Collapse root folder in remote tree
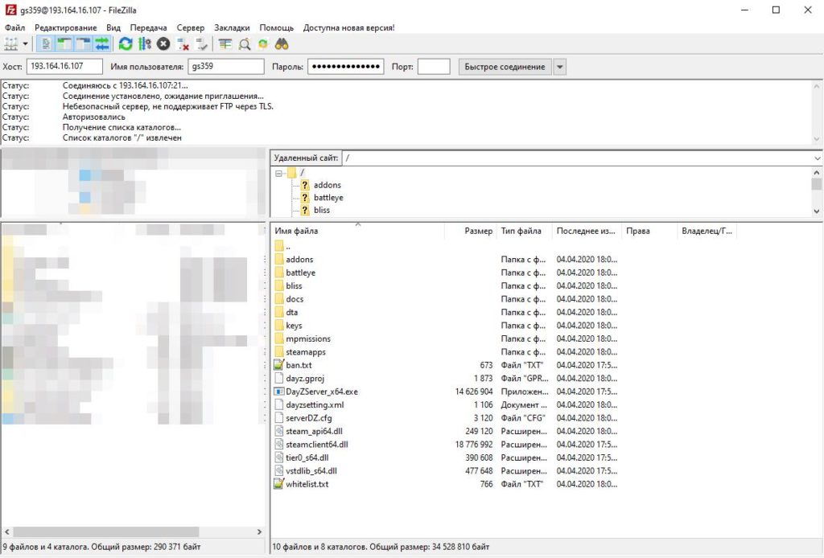 point(279,173)
